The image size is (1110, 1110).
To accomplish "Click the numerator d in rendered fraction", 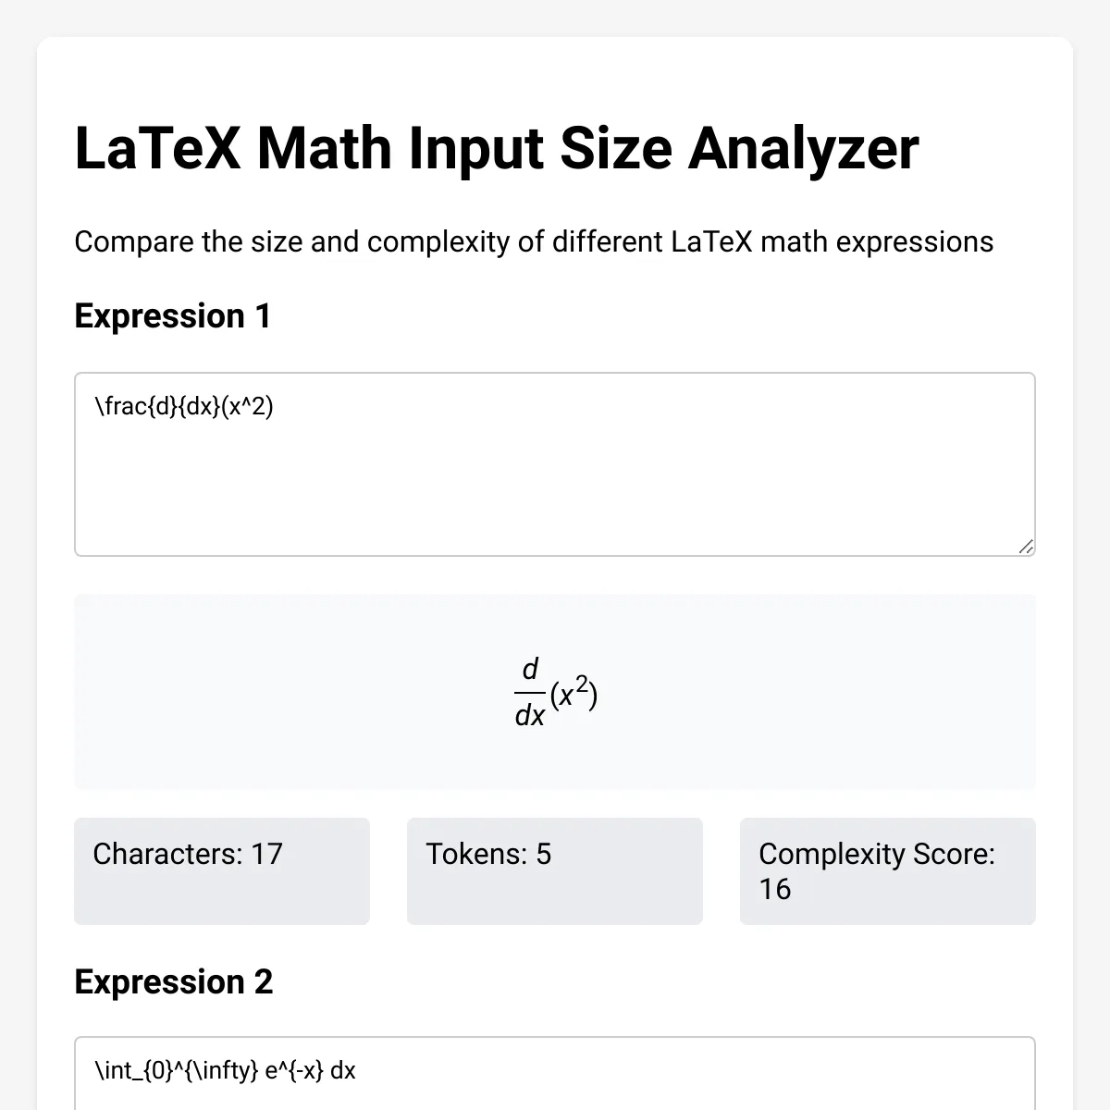I will point(530,669).
